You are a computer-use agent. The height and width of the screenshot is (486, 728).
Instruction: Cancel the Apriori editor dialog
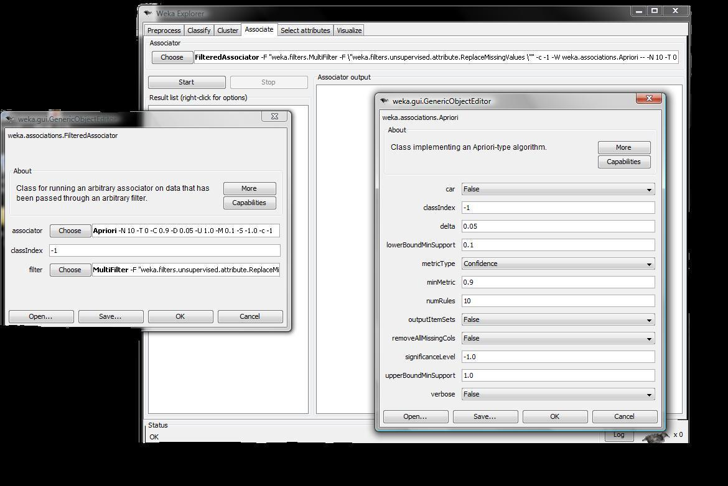625,416
